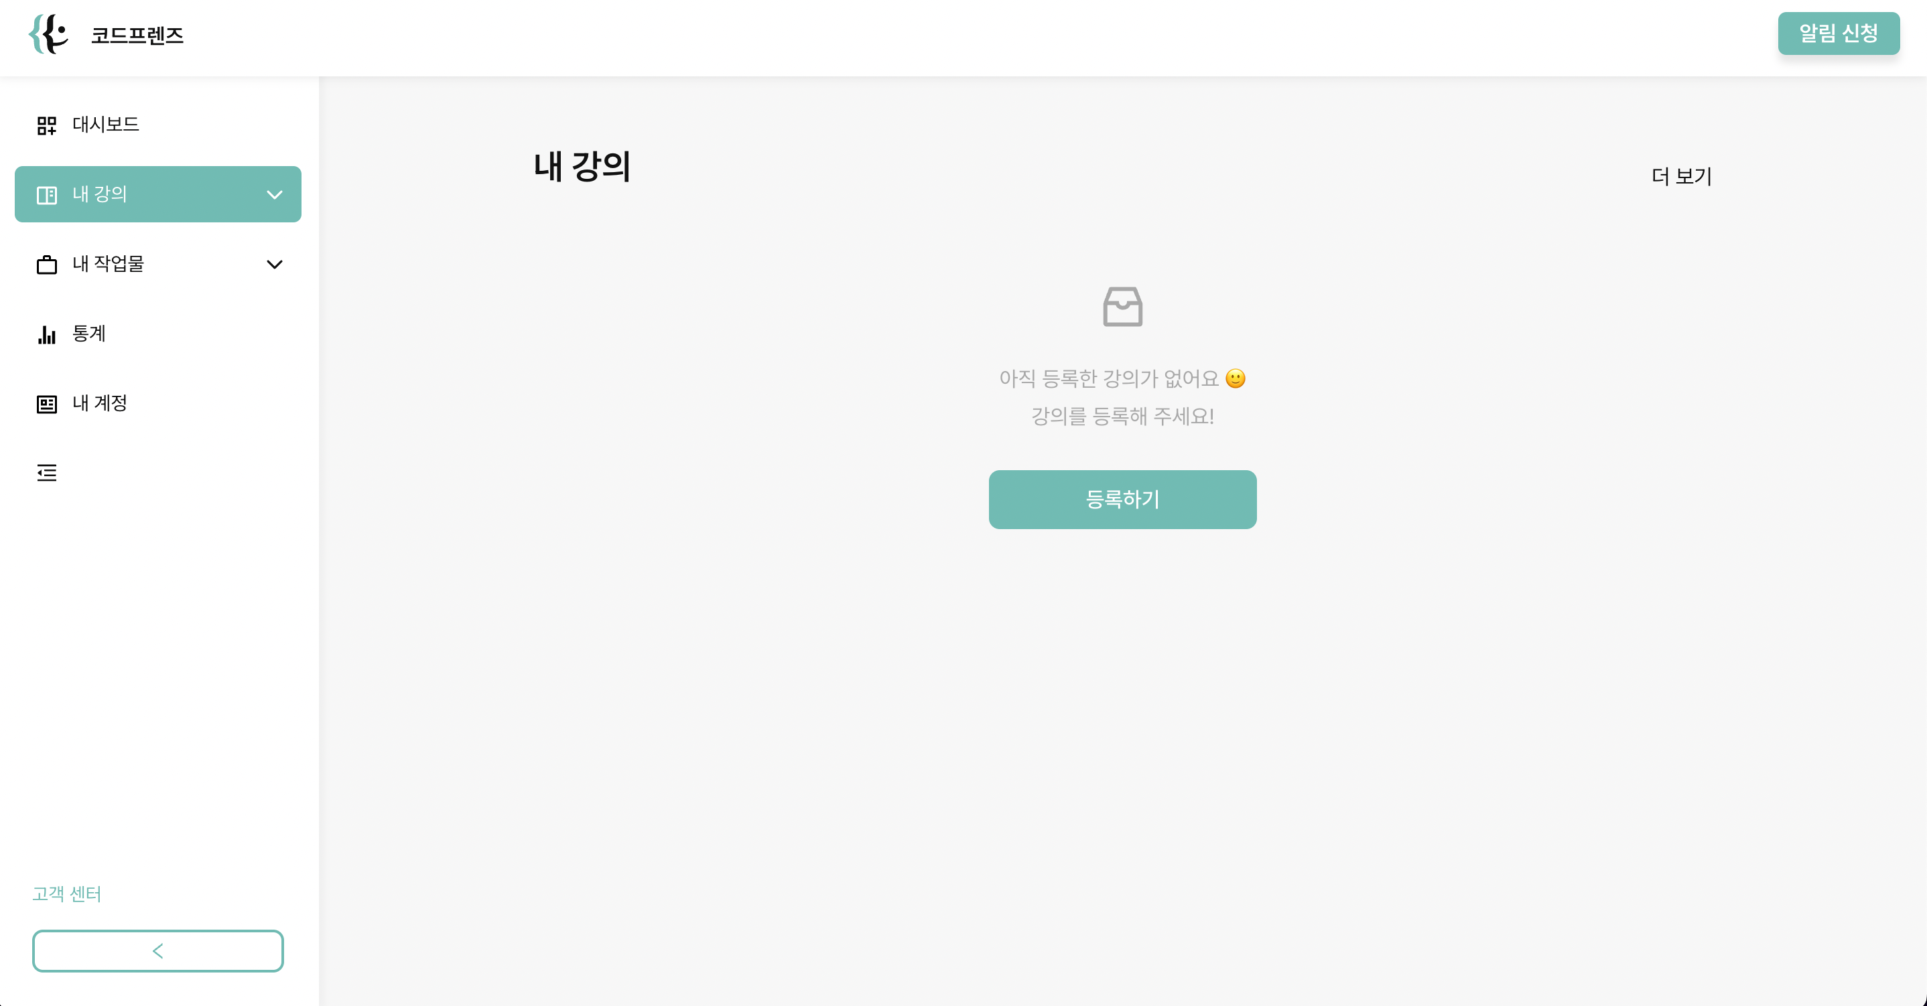The width and height of the screenshot is (1927, 1006).
Task: Click the 대시보드 grid icon
Action: (46, 125)
